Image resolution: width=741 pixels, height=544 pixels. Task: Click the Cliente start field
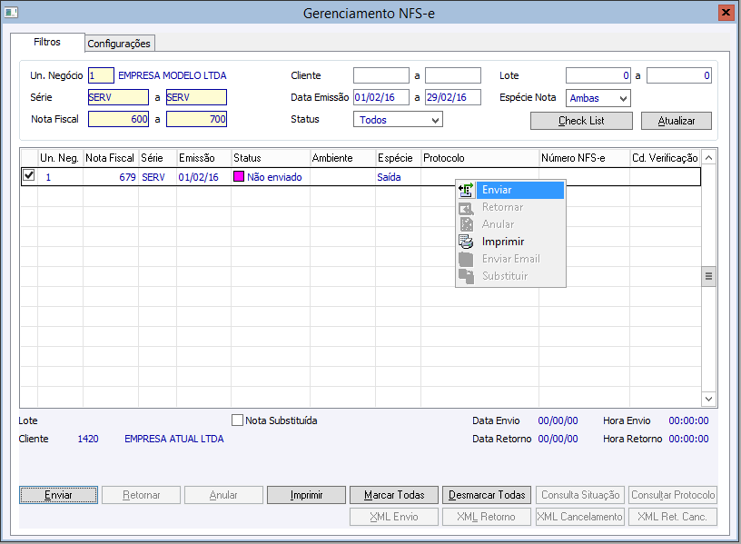point(381,75)
